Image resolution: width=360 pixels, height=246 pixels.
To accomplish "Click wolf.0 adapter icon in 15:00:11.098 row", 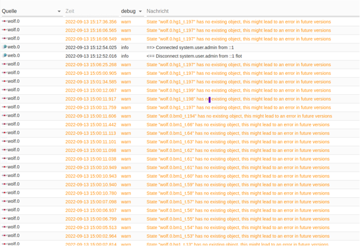I will click(4, 150).
